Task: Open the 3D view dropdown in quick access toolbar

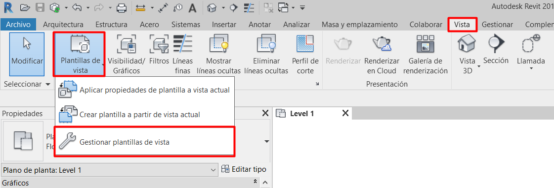Action: [223, 7]
